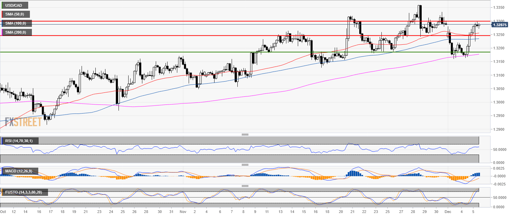Click the green color bar beside USD/CAD
The height and width of the screenshot is (216, 514).
(x=2, y=5)
